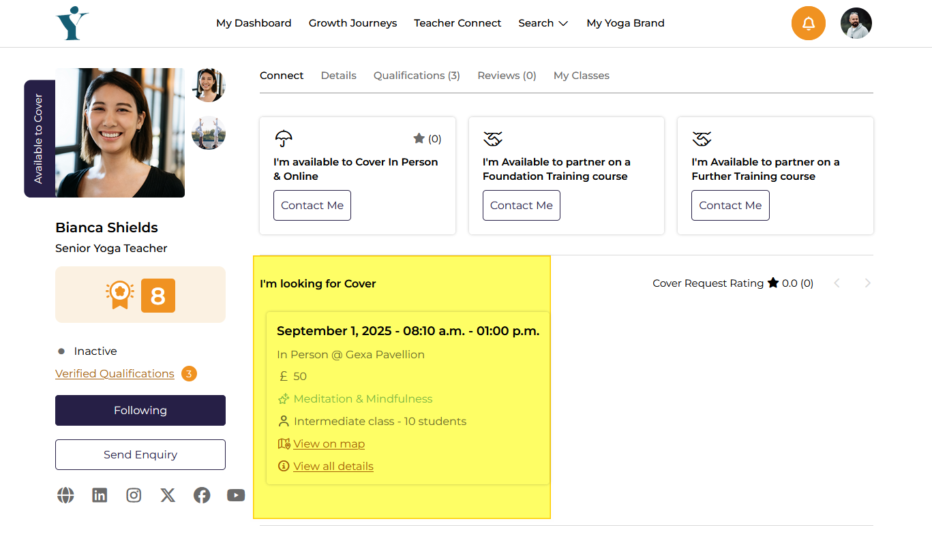Switch to the Details tab
The height and width of the screenshot is (534, 932).
(339, 76)
